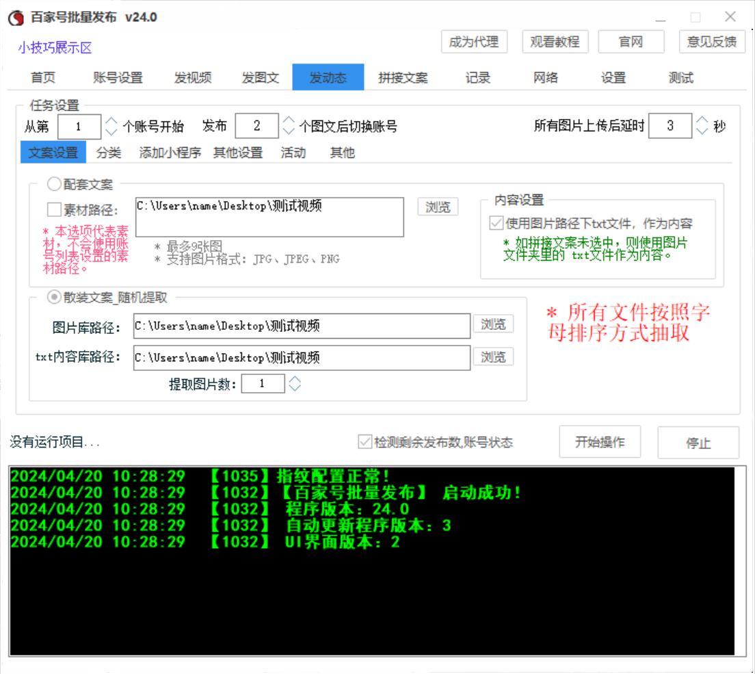
Task: Open the 成为代理 button
Action: pyautogui.click(x=474, y=42)
